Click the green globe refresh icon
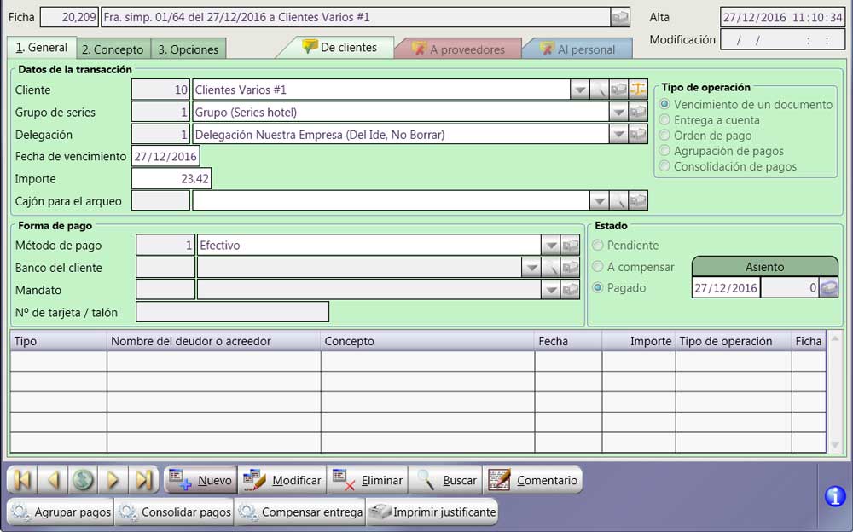853x532 pixels. [x=83, y=480]
